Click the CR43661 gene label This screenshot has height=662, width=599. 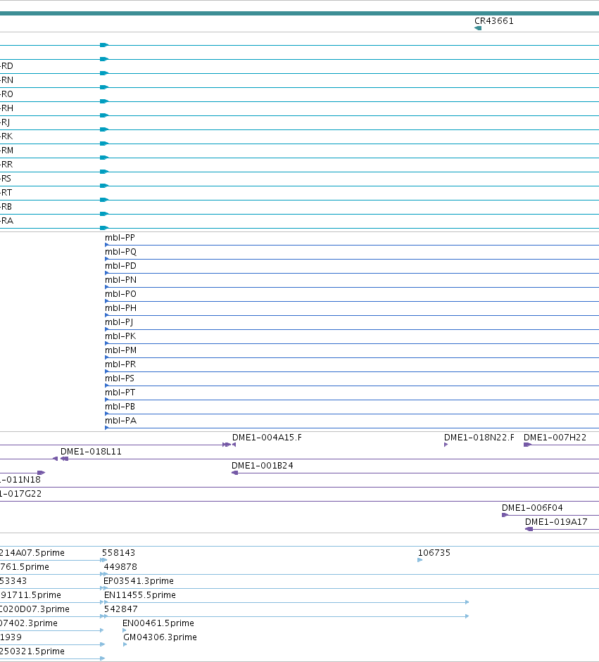click(x=494, y=20)
